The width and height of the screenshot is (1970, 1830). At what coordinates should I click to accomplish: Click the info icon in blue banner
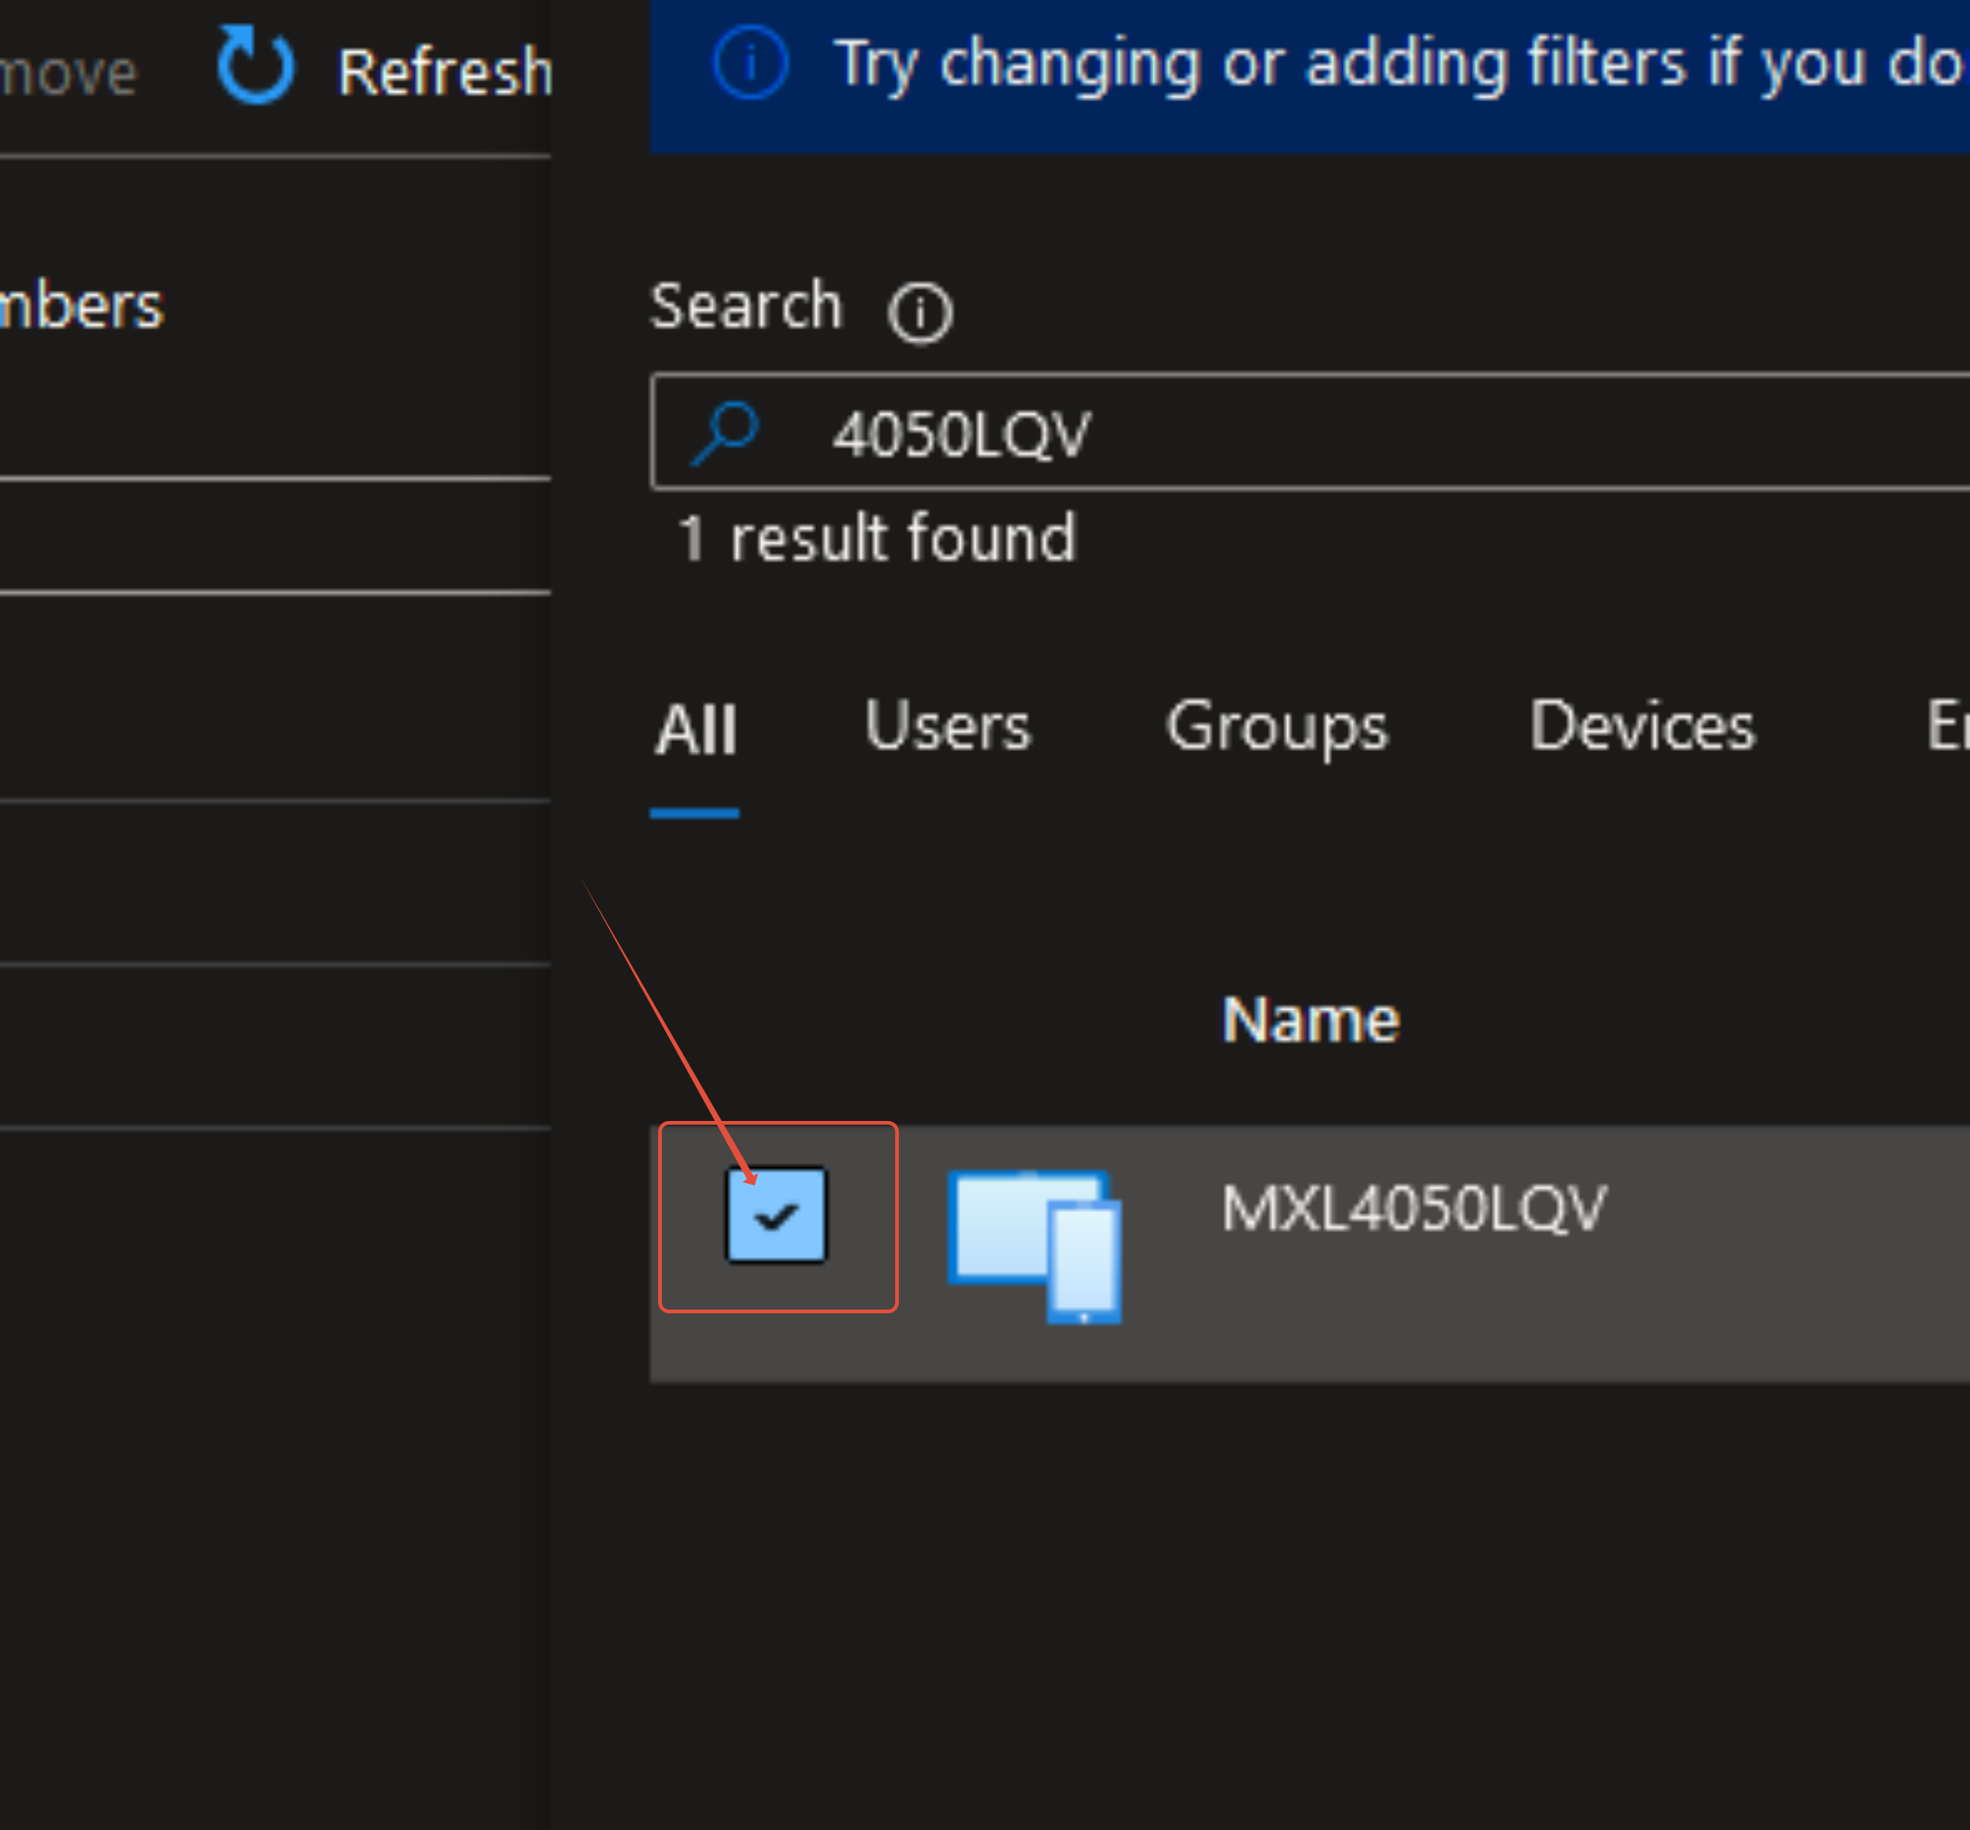[x=751, y=62]
